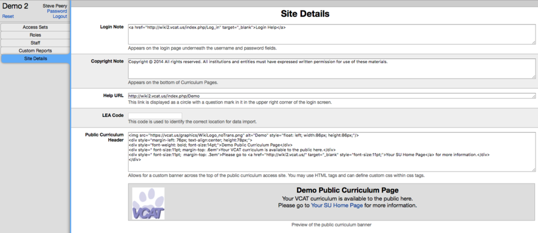
Task: Click the hint about data import location
Action: click(192, 122)
